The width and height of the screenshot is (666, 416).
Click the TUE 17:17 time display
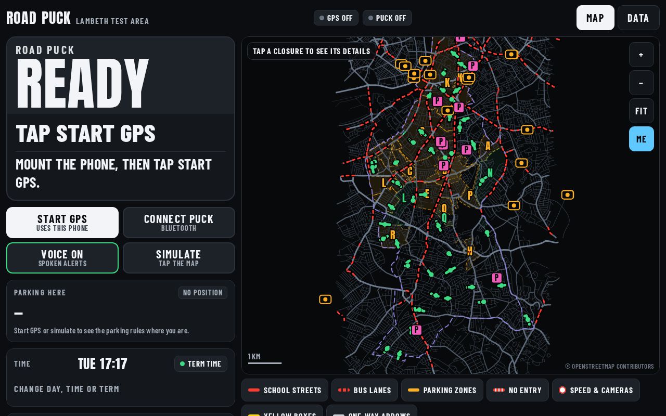(103, 363)
